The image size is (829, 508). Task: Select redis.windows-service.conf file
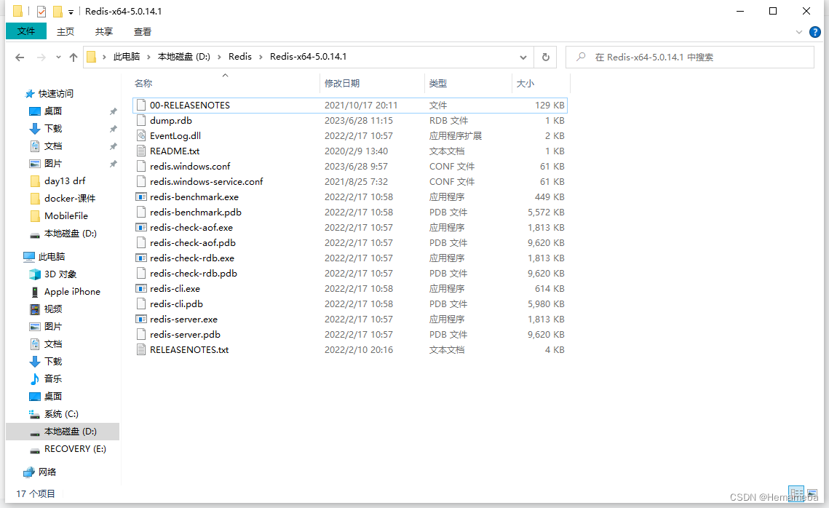click(206, 182)
